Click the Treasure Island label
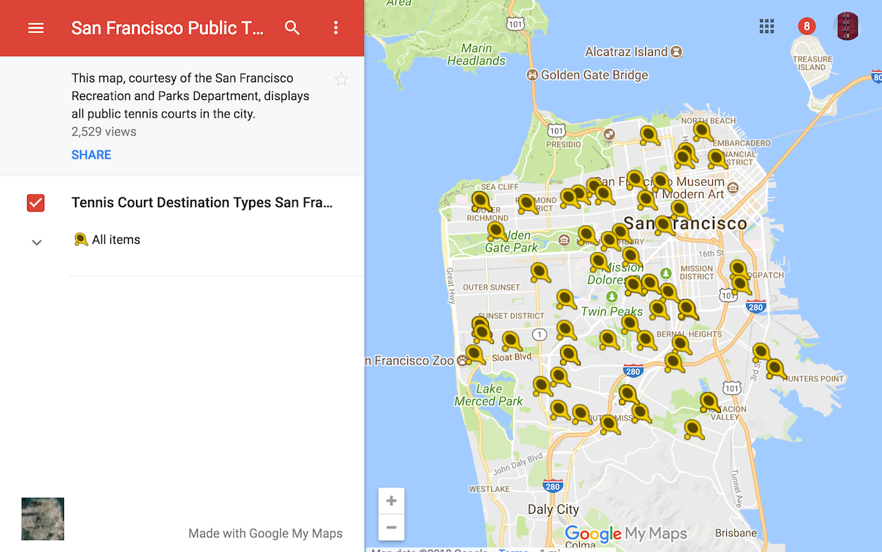This screenshot has width=882, height=552. 812,63
